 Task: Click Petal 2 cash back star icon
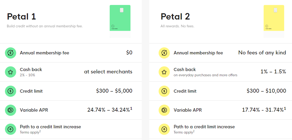(164, 72)
